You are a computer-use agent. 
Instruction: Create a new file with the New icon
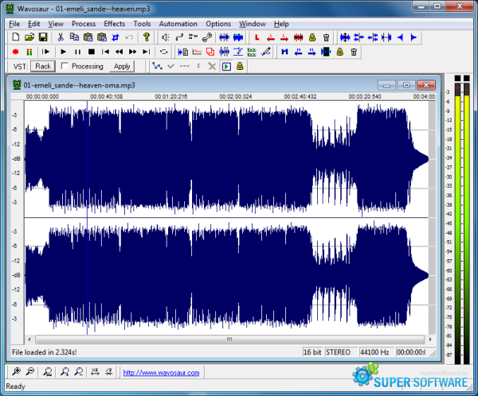(16, 37)
